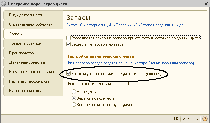Click the Счета: 10 «Материалы» description text

[125, 25]
